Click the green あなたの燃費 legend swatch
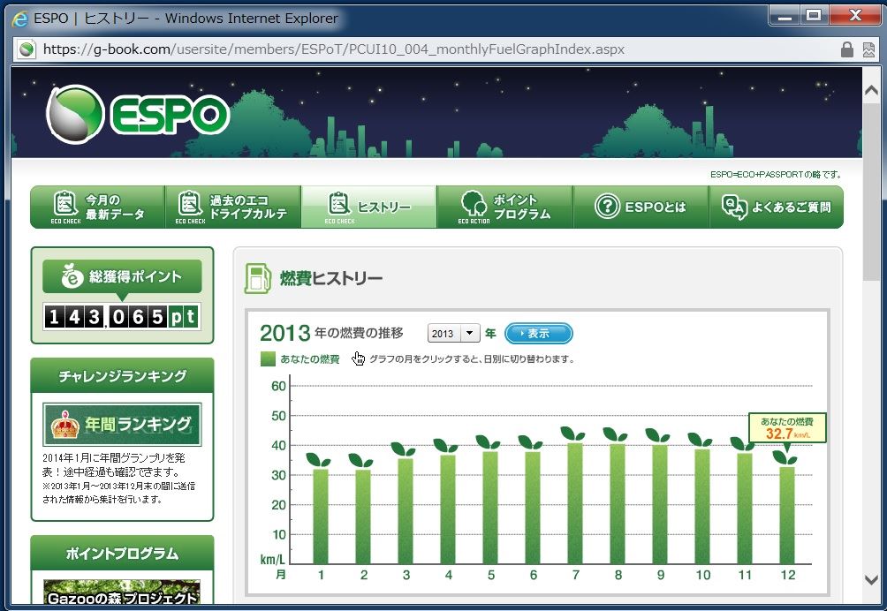 click(268, 358)
